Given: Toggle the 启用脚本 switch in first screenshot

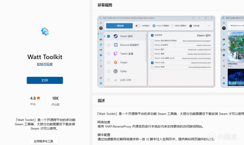Looking at the screenshot, I should pos(138,26).
